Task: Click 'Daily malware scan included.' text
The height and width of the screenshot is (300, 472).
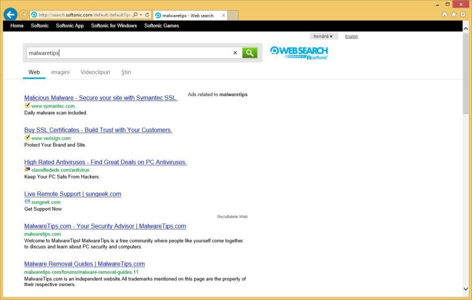Action: point(56,113)
